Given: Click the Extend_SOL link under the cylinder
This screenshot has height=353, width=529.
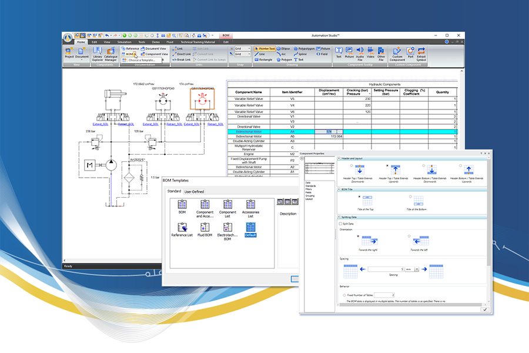Looking at the screenshot, I should (x=100, y=124).
